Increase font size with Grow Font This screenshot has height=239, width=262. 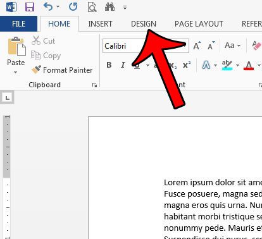click(x=197, y=46)
